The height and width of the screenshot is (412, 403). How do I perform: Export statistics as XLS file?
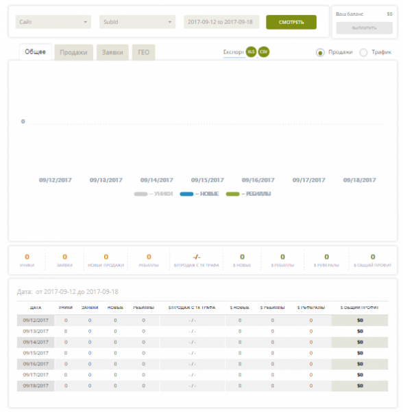pyautogui.click(x=251, y=51)
